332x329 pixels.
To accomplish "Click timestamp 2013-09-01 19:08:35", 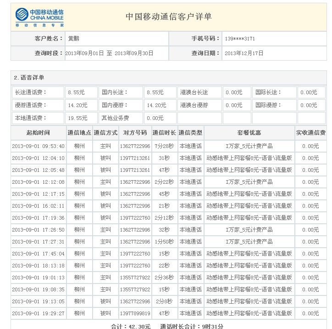I will tap(38, 289).
